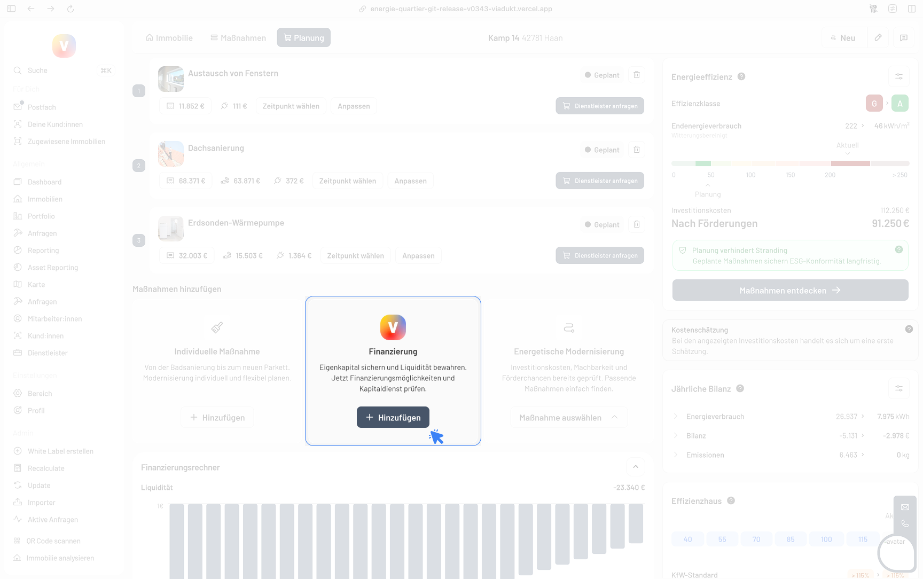
Task: Click the email contact icon
Action: pyautogui.click(x=905, y=507)
